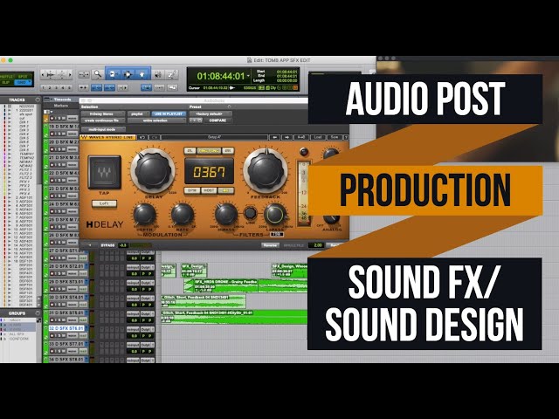Image resolution: width=559 pixels, height=419 pixels.
Task: Toggle USE IN PLAYLIST button
Action: pos(169,114)
